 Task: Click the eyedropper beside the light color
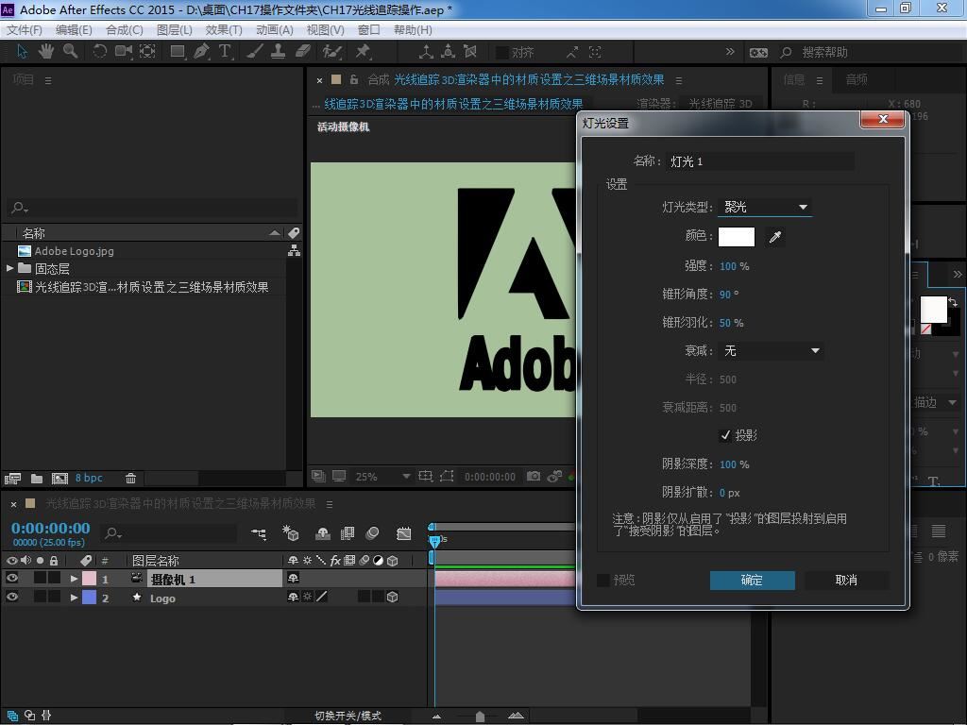(x=775, y=237)
